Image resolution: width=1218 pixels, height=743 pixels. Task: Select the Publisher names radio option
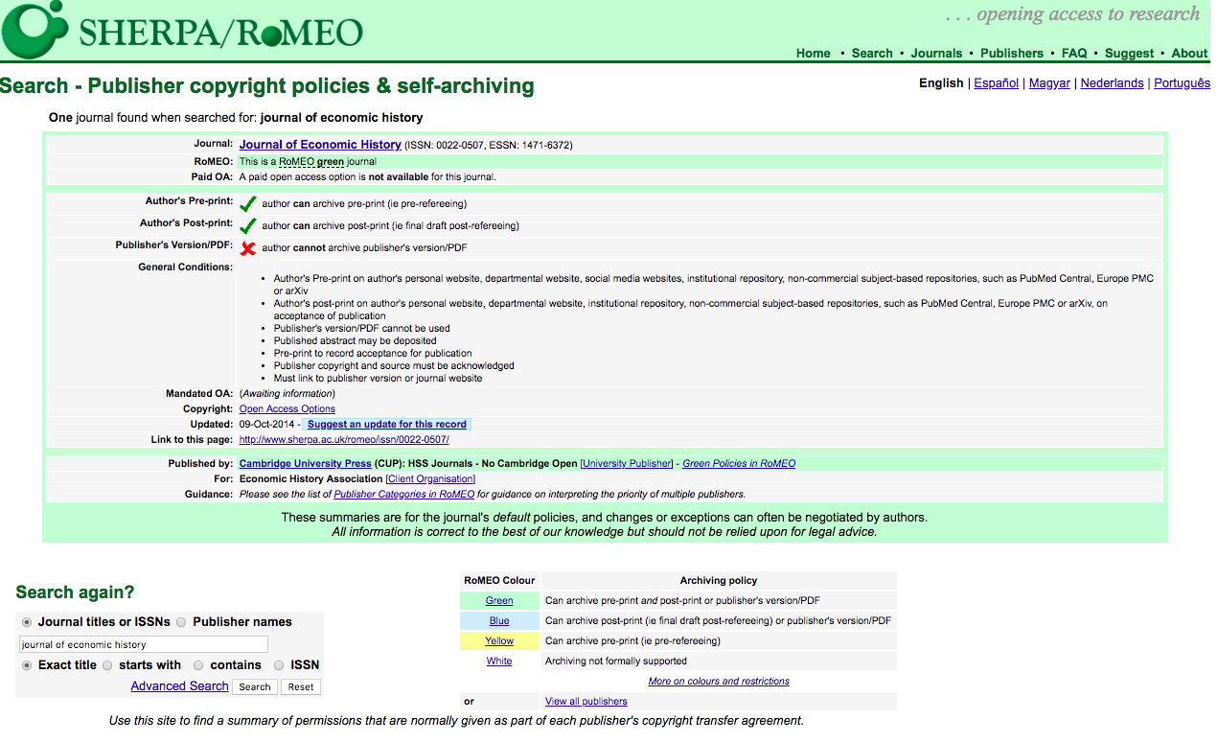tap(181, 622)
